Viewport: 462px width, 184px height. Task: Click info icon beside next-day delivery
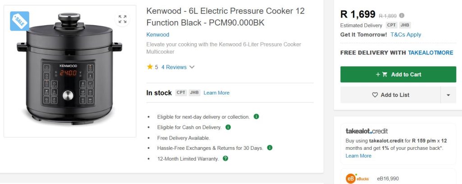pyautogui.click(x=256, y=117)
